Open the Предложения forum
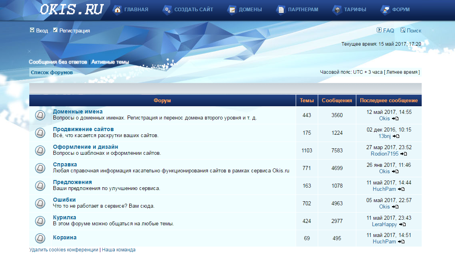The width and height of the screenshot is (455, 253). coord(72,182)
